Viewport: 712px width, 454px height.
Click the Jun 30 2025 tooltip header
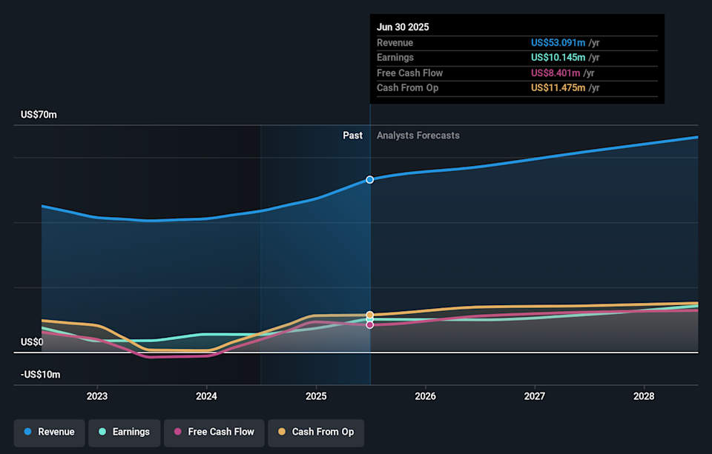pyautogui.click(x=403, y=27)
